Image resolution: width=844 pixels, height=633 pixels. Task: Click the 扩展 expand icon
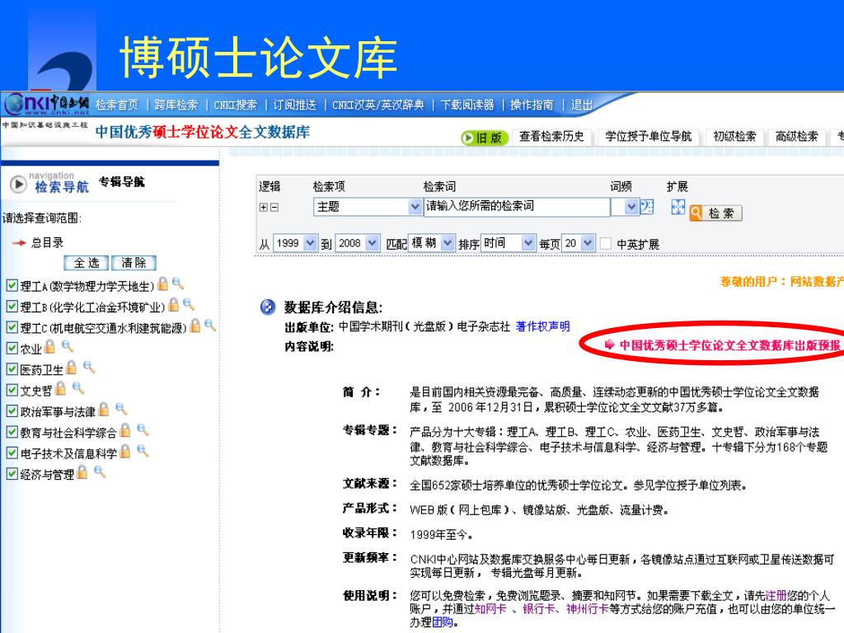[x=678, y=207]
